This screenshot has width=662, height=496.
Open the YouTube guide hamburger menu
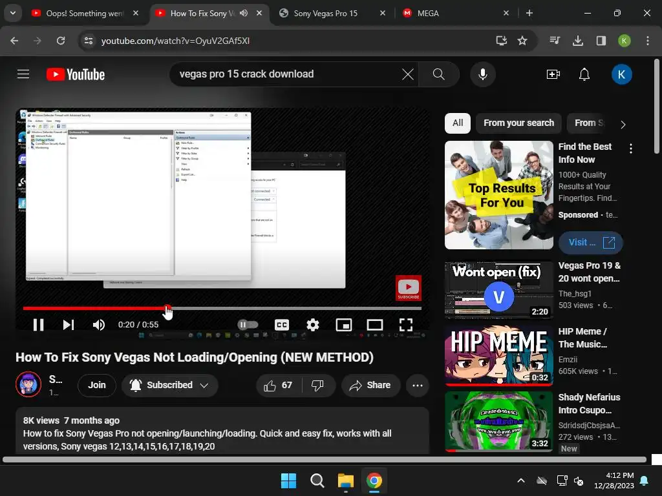point(23,74)
